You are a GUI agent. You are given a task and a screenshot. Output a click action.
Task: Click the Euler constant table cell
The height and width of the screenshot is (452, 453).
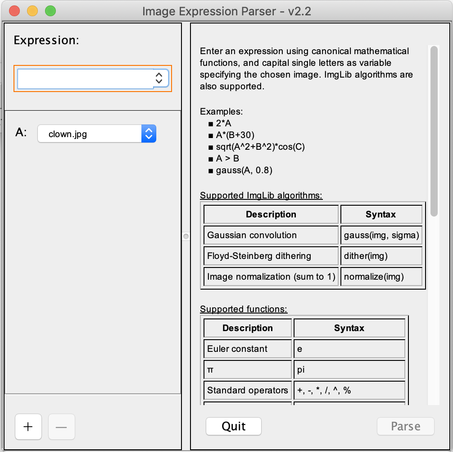(247, 349)
